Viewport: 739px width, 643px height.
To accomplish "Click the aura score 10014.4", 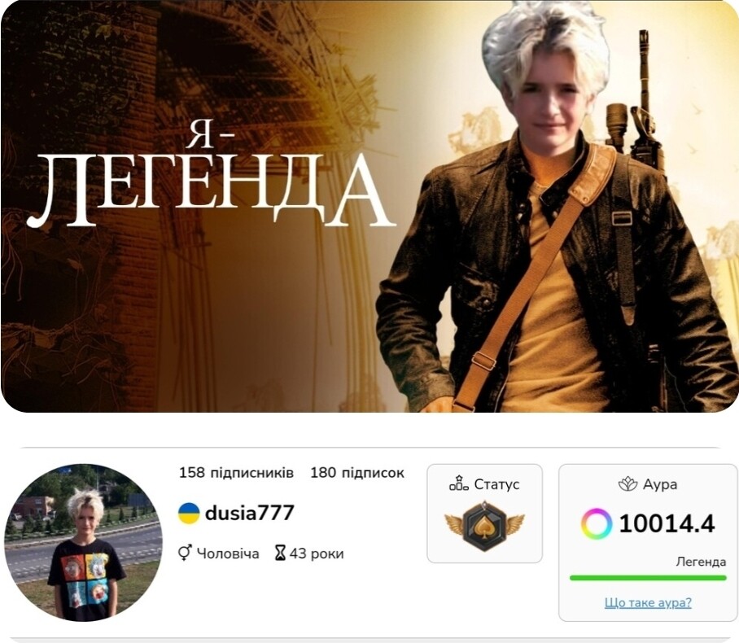I will coord(667,523).
